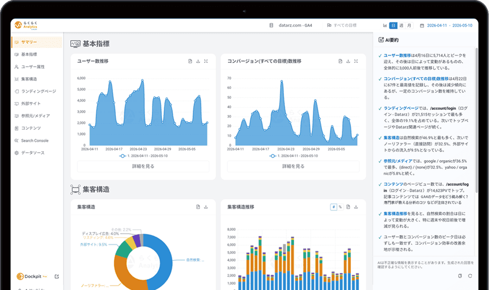Click the 集客構造 section heading icon
This screenshot has height=290, width=489.
coord(75,189)
